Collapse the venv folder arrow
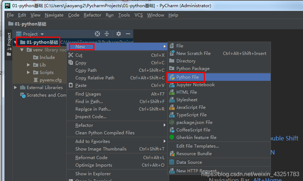 coord(22,50)
